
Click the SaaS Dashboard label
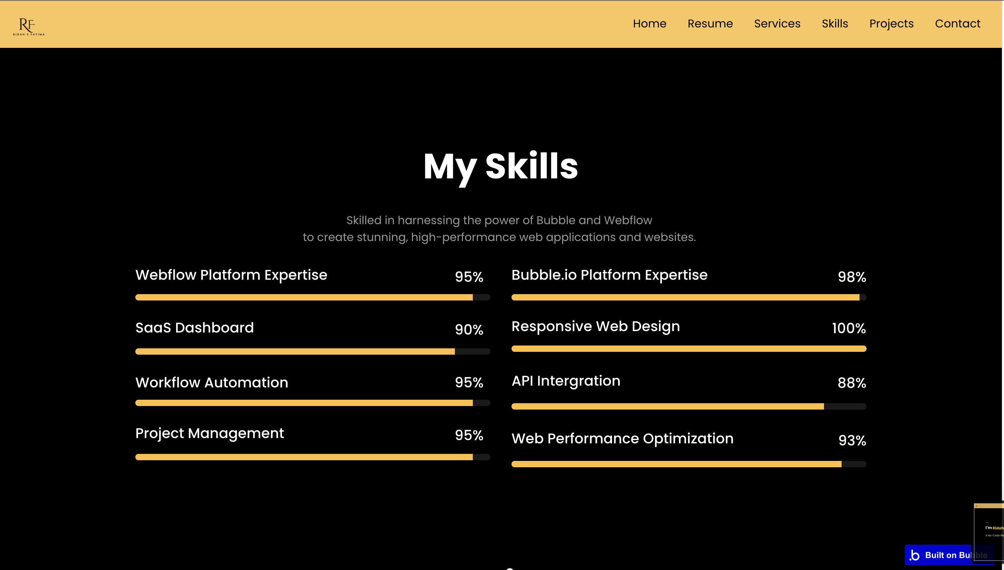[194, 327]
